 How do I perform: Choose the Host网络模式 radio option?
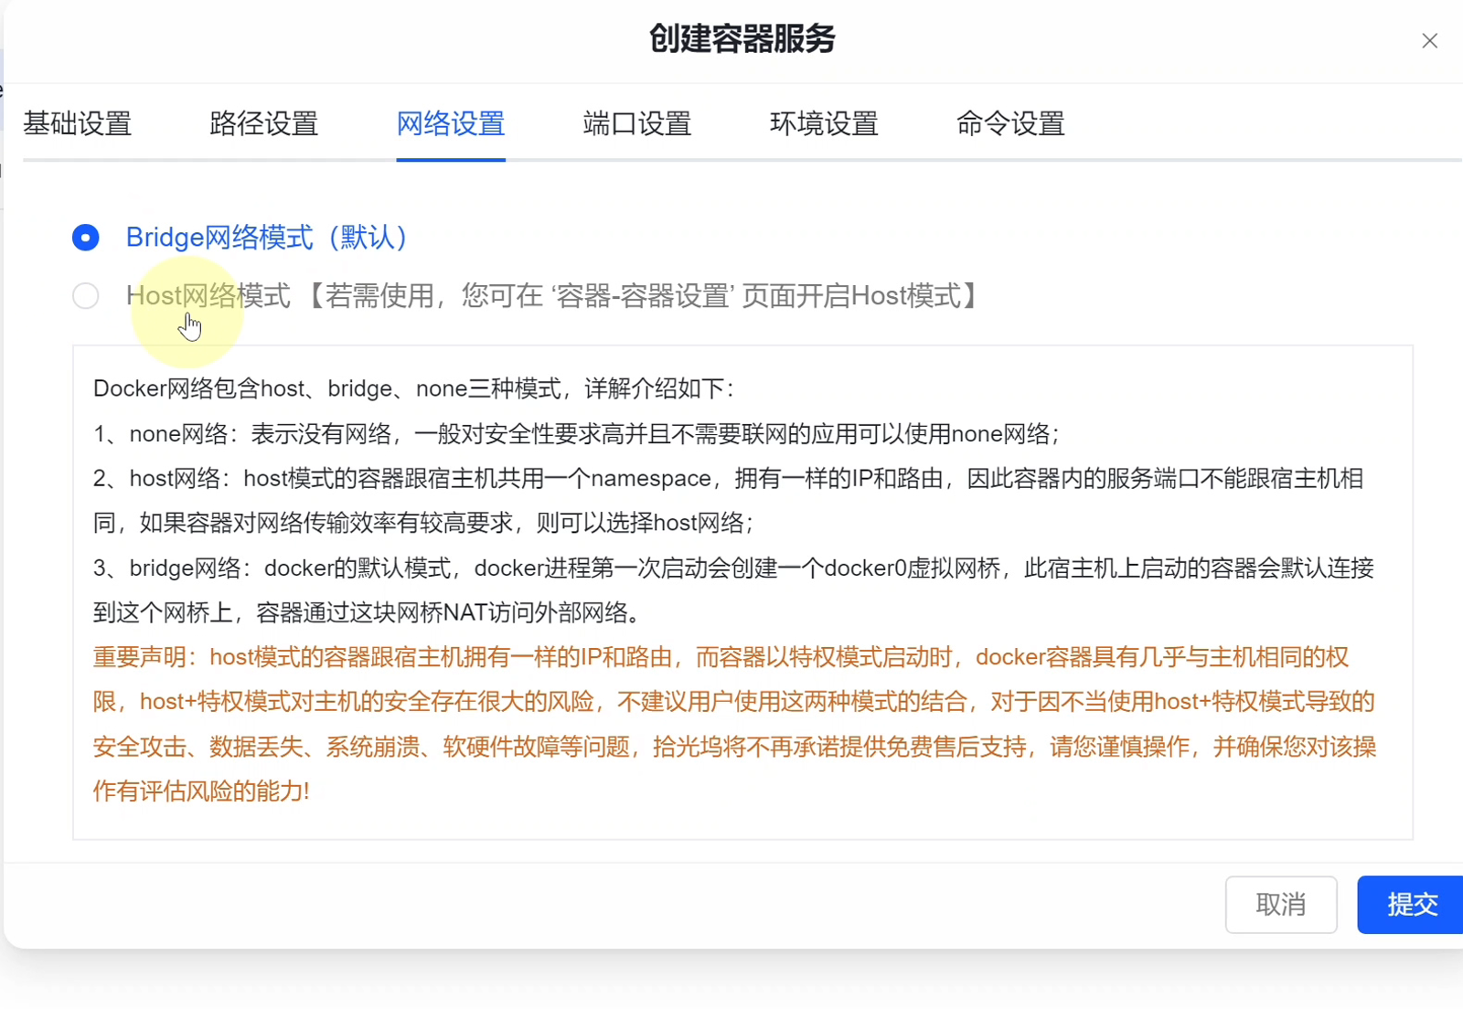click(86, 296)
